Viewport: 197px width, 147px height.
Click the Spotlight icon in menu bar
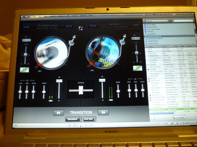coord(191,14)
